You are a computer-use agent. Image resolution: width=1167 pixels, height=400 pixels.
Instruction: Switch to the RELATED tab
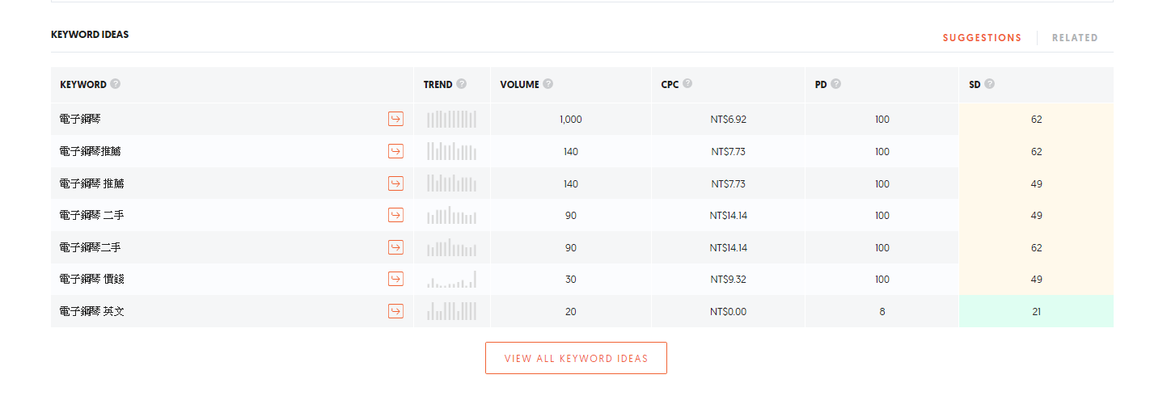[1075, 38]
